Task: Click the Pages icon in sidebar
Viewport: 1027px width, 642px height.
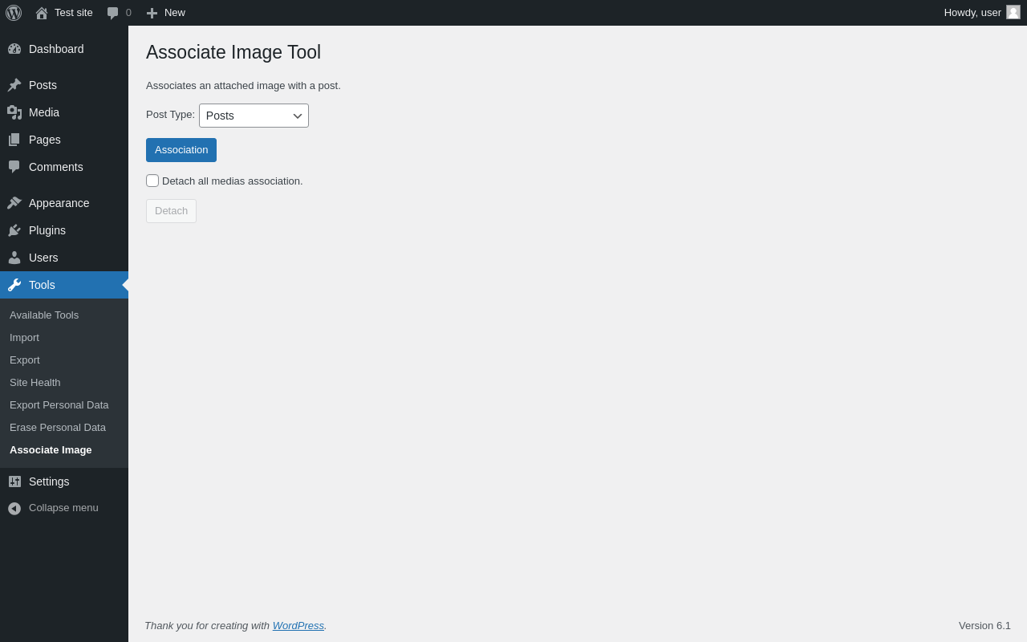Action: click(x=14, y=140)
